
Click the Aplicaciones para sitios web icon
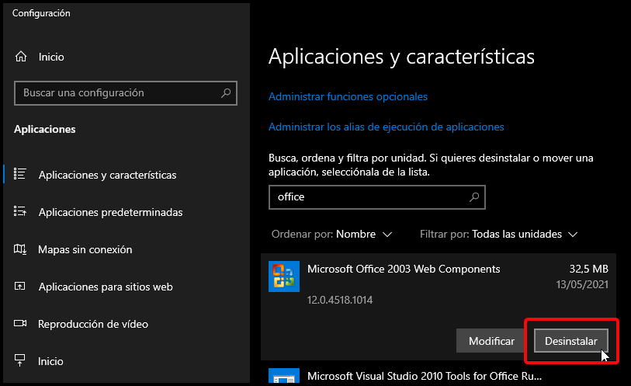[x=19, y=286]
